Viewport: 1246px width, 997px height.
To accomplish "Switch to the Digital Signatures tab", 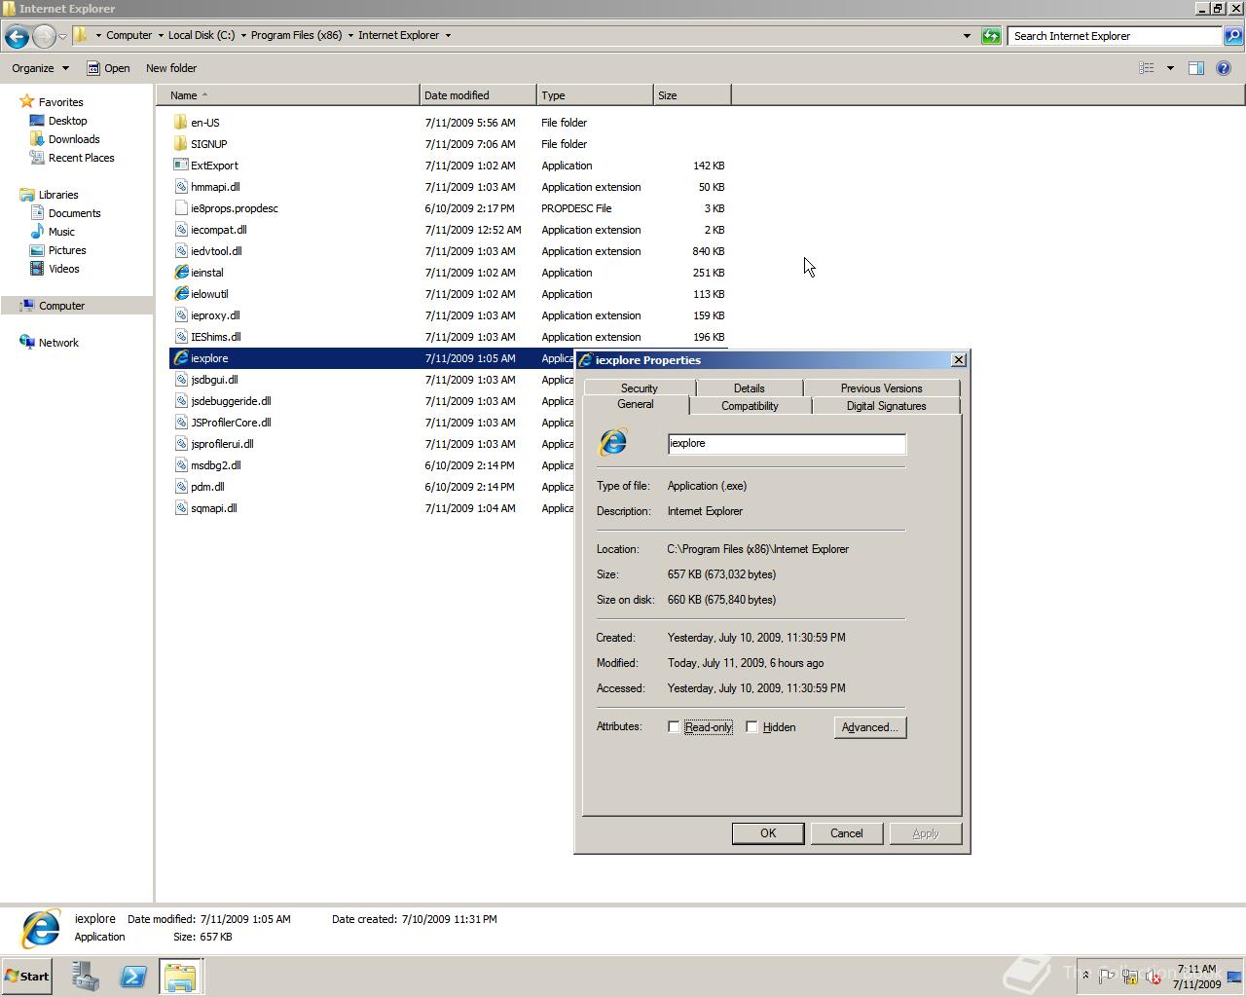I will pyautogui.click(x=887, y=406).
